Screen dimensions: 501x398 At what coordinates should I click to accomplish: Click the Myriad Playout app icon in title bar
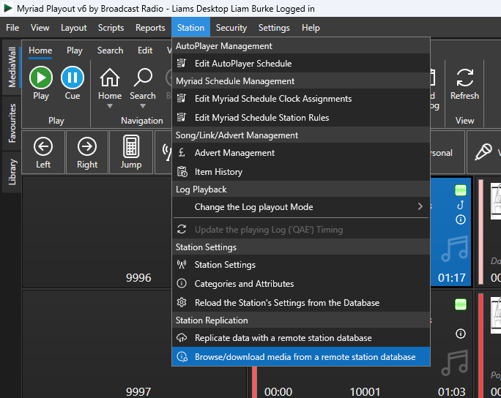(7, 8)
